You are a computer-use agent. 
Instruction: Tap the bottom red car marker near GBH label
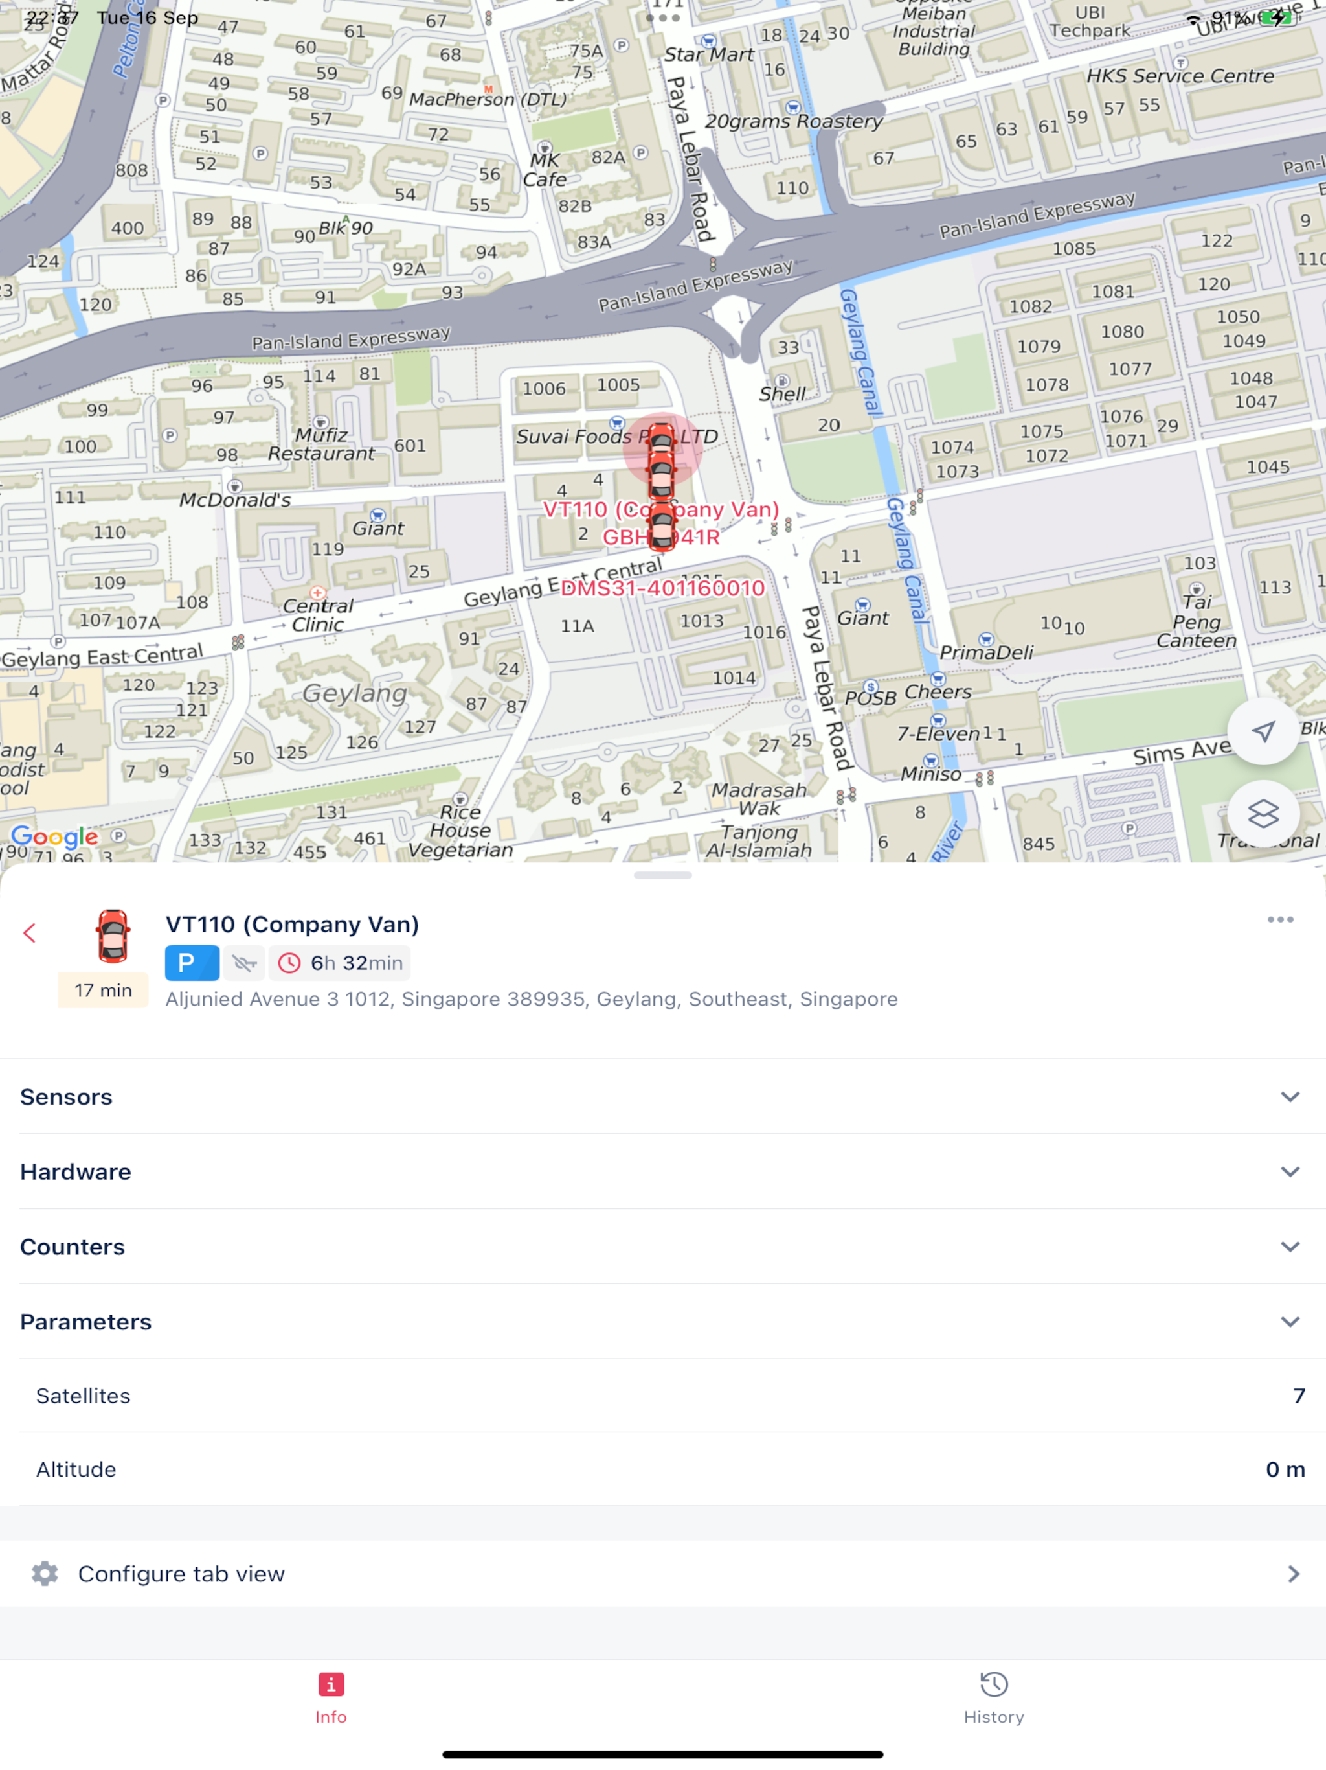tap(662, 528)
